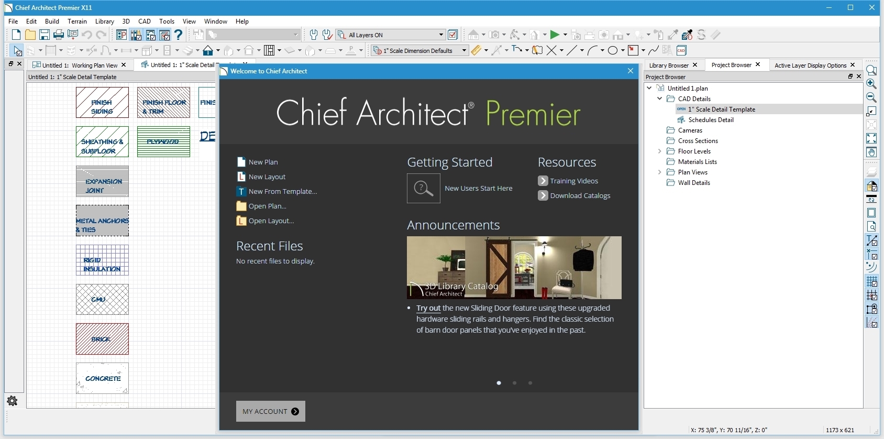
Task: Toggle Layer Display Options checkbox beside All Layers ON
Action: (454, 35)
